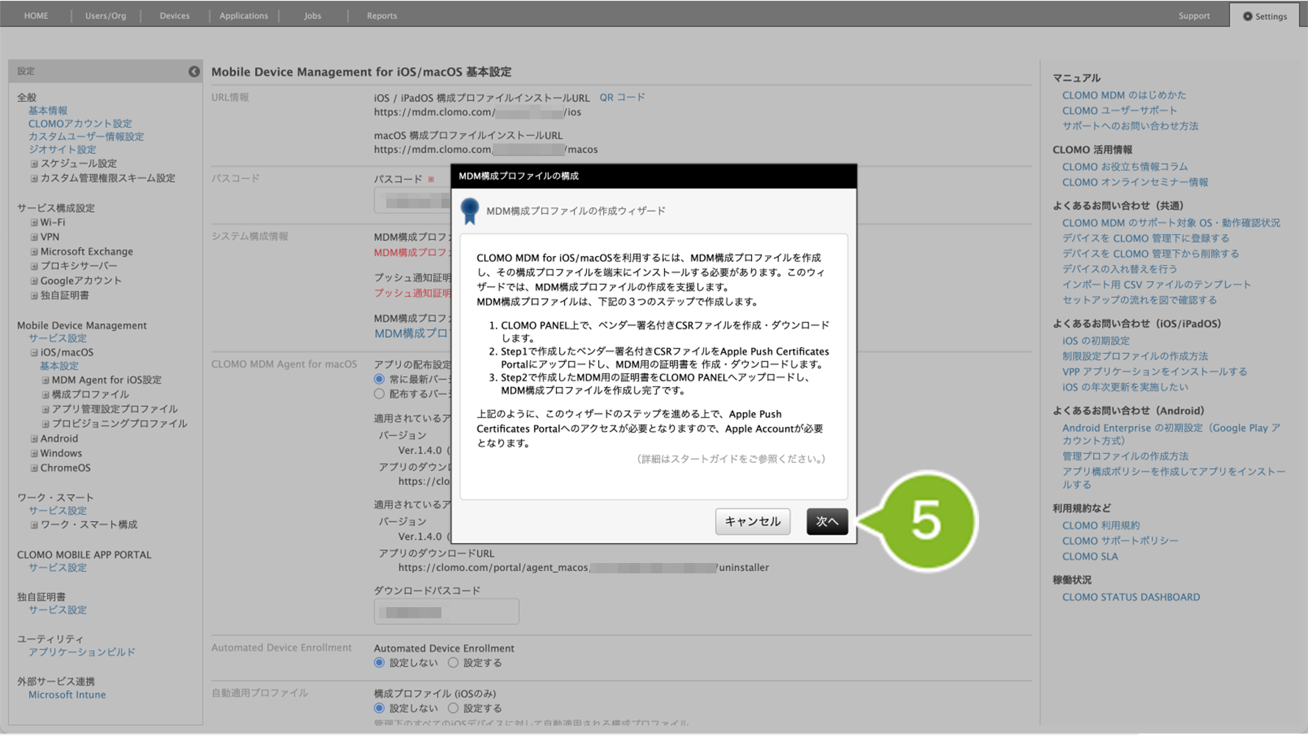Expand the Microsoft Exchange tree node
The image size is (1308, 736).
click(x=34, y=252)
